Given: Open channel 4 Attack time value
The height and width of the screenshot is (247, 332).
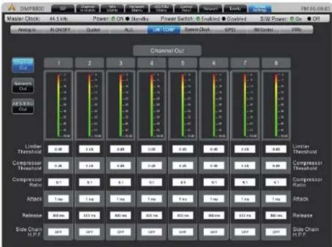Looking at the screenshot, I should pyautogui.click(x=152, y=199).
